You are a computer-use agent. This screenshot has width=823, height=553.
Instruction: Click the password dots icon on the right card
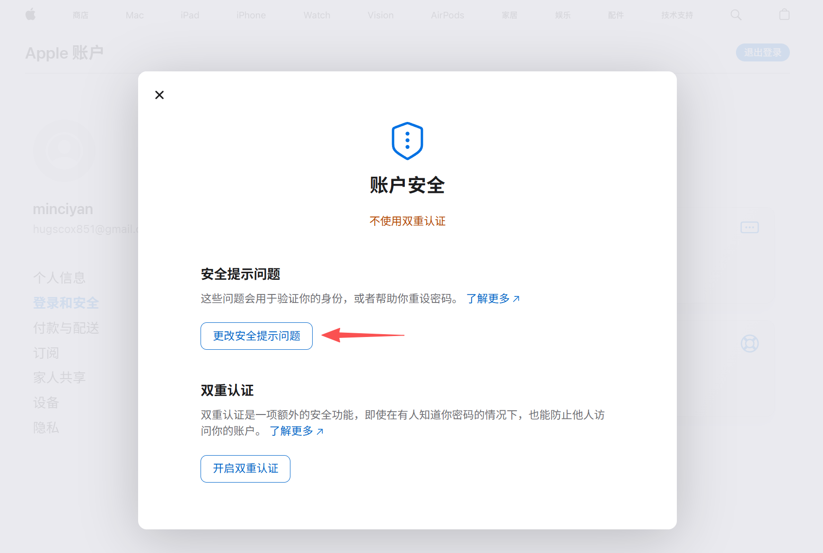750,227
